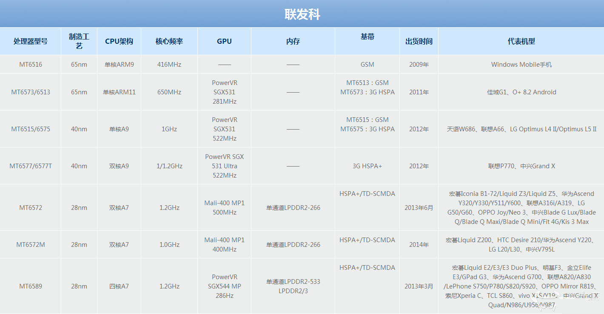The height and width of the screenshot is (314, 604).
Task: Click the 3G HSPA+ baseband cell
Action: (x=367, y=166)
